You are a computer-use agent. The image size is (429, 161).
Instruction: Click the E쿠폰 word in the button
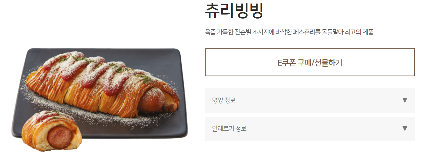(286, 63)
